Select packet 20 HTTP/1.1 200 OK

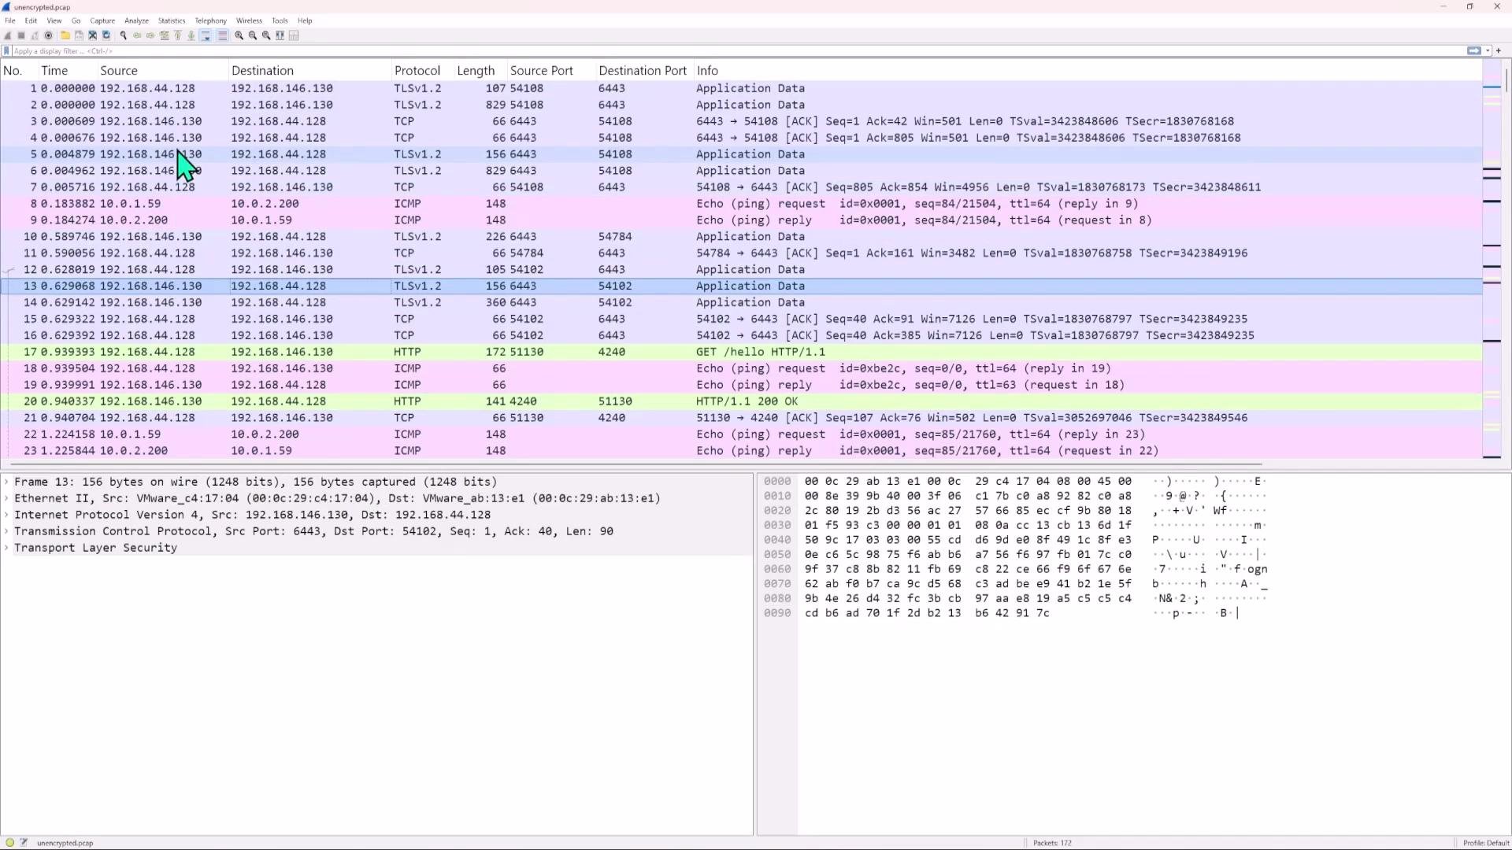point(741,401)
